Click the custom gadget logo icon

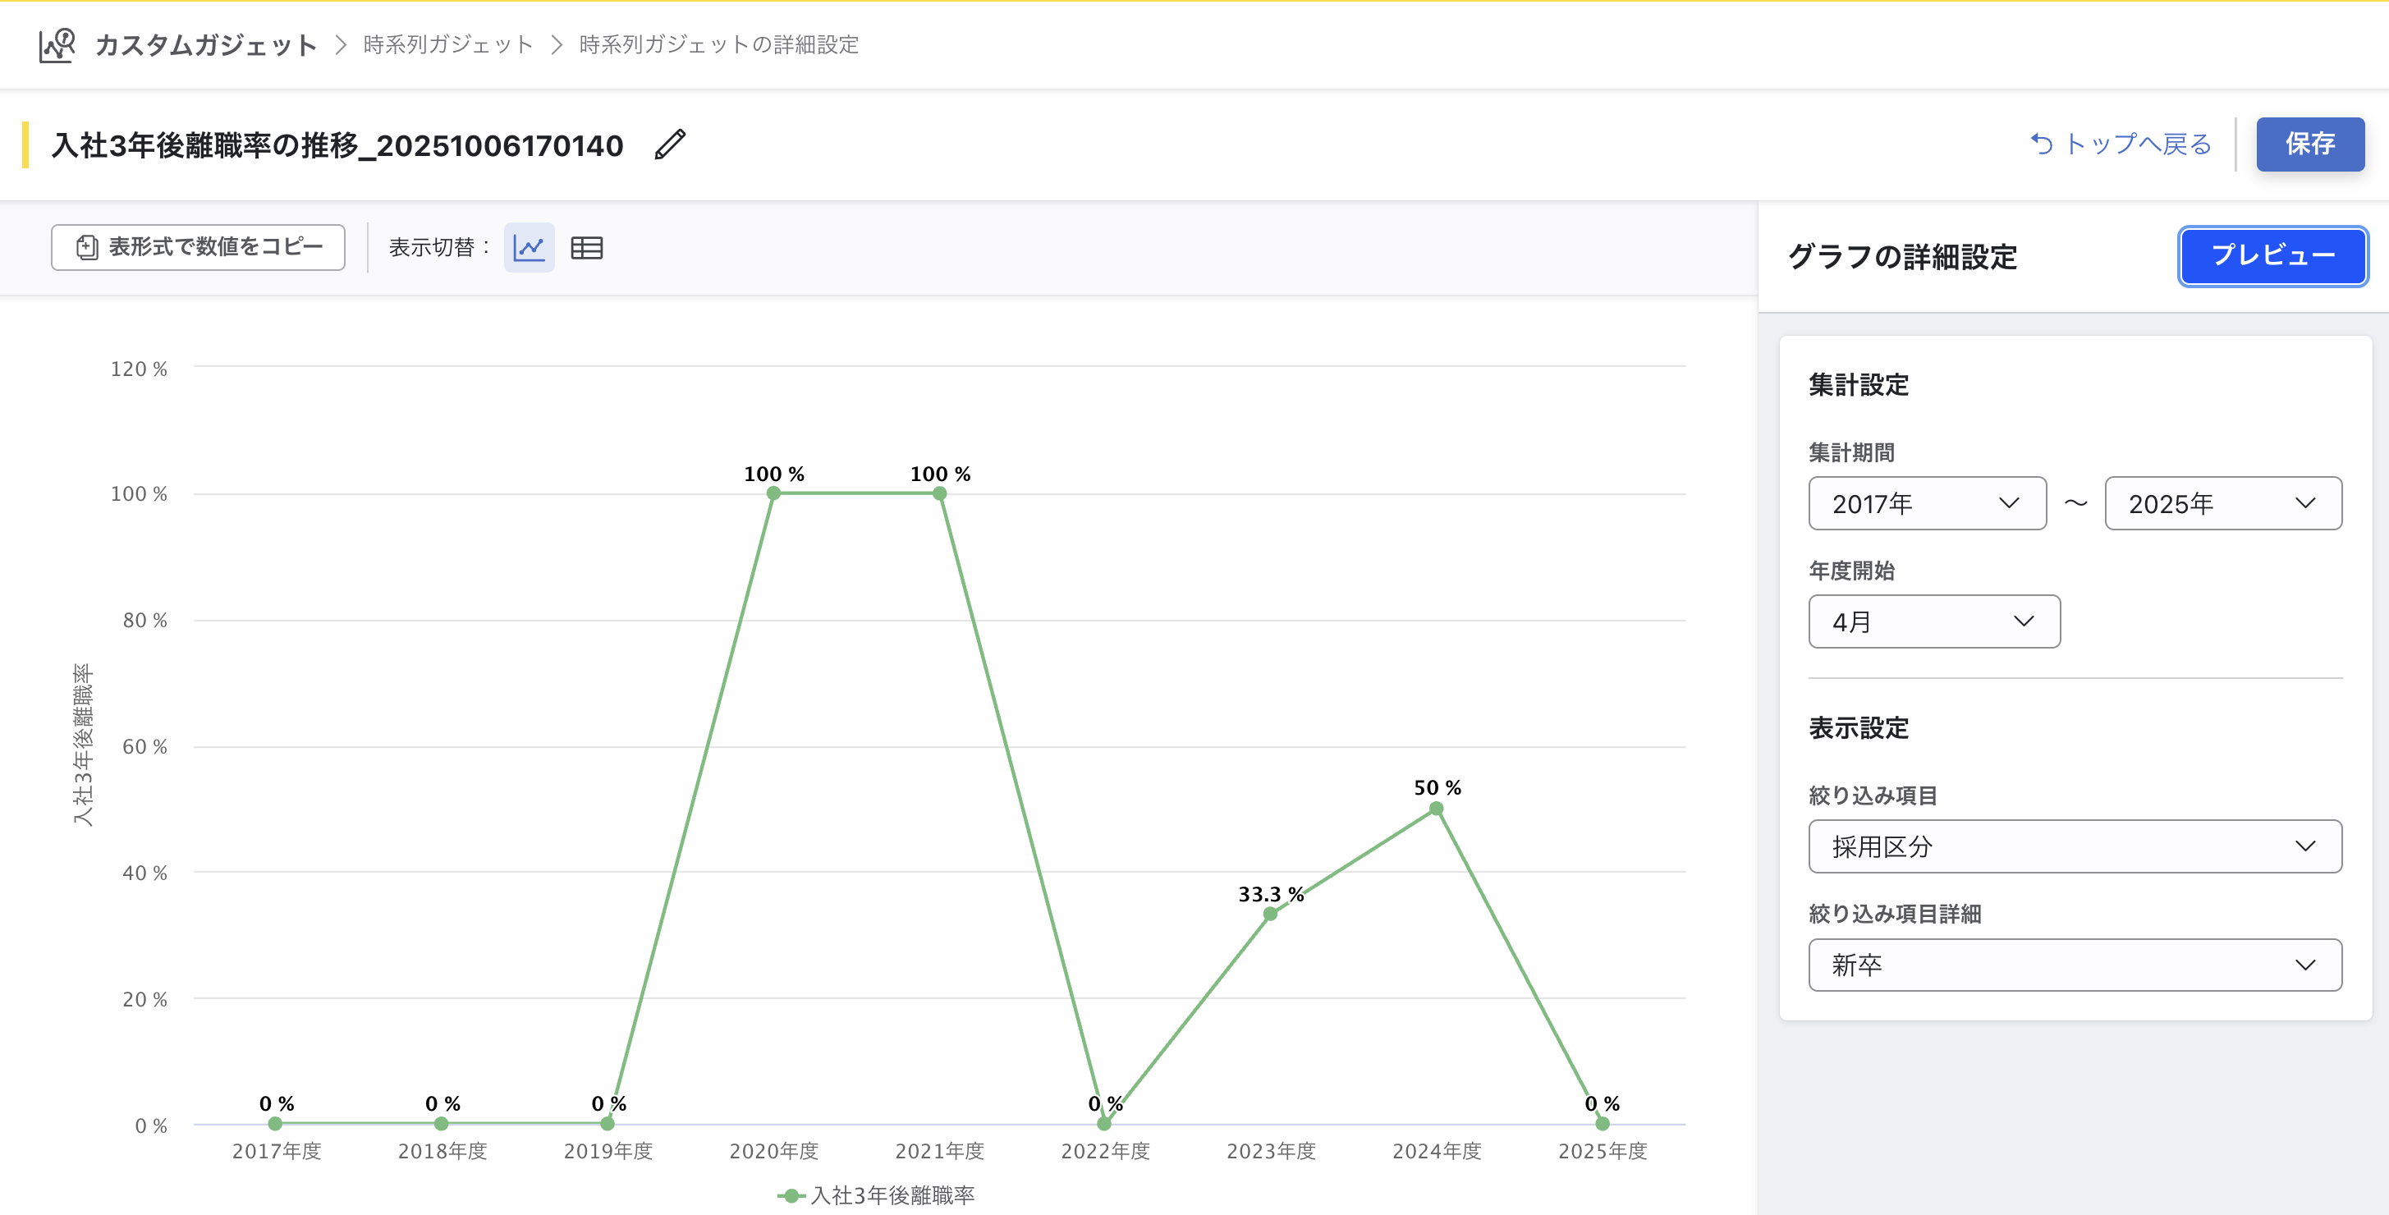[57, 44]
